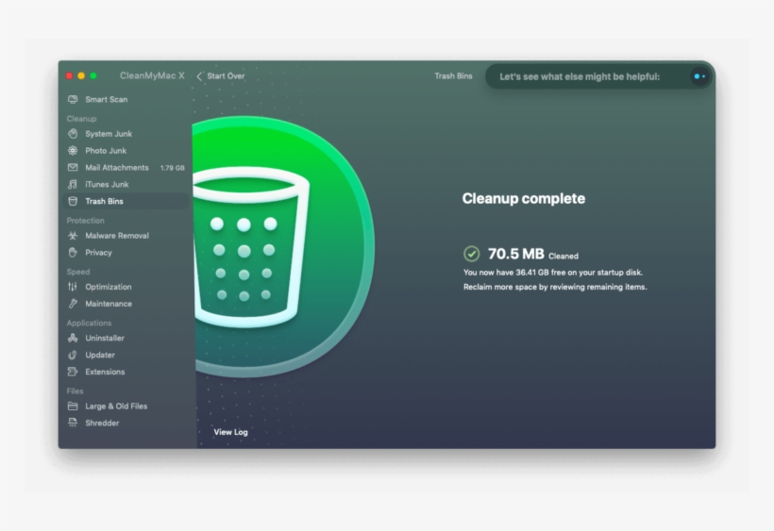The width and height of the screenshot is (774, 531).
Task: Click the Applications section header
Action: click(89, 323)
